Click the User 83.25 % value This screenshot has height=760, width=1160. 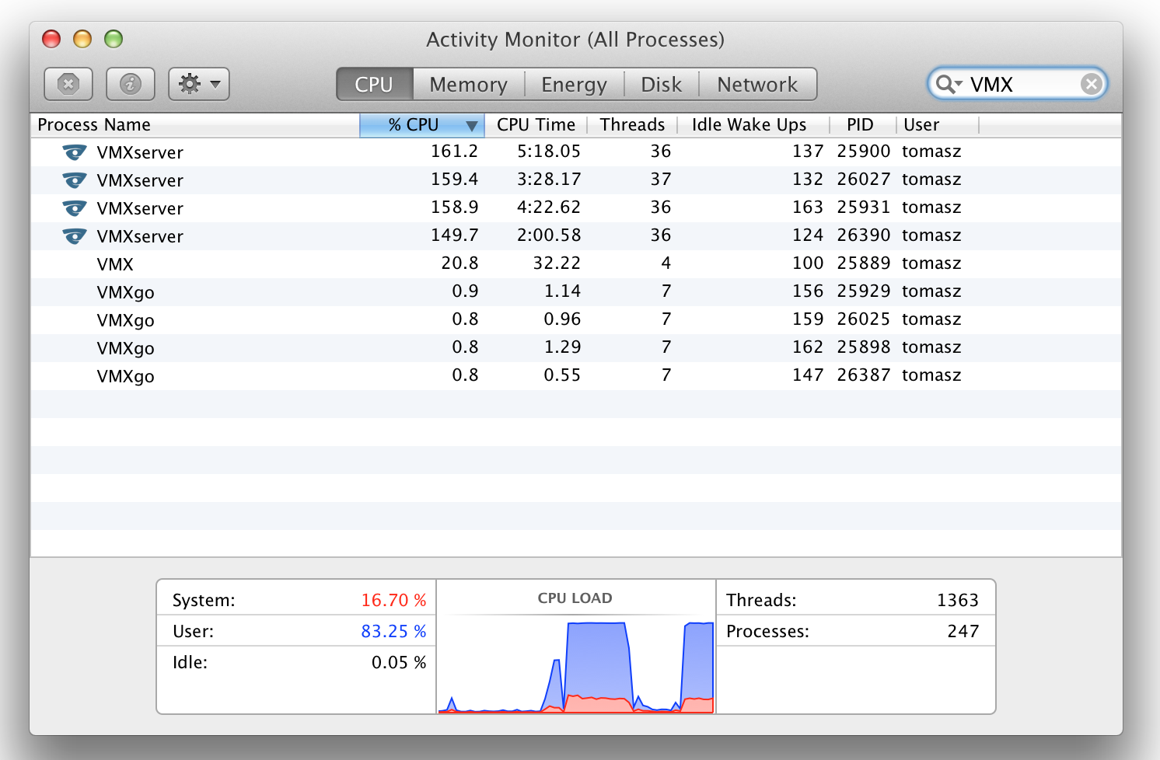pyautogui.click(x=393, y=632)
